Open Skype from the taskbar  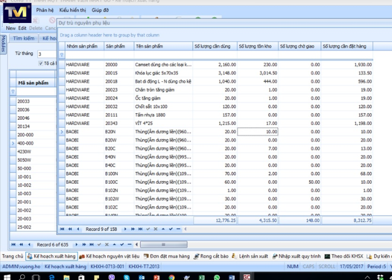(127, 277)
